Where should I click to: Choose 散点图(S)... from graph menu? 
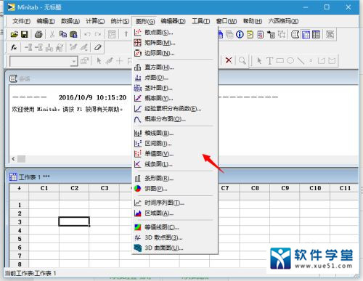(175, 32)
